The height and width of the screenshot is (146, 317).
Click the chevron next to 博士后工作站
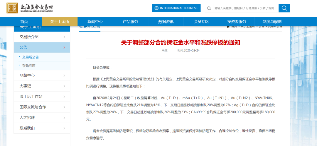(64, 97)
